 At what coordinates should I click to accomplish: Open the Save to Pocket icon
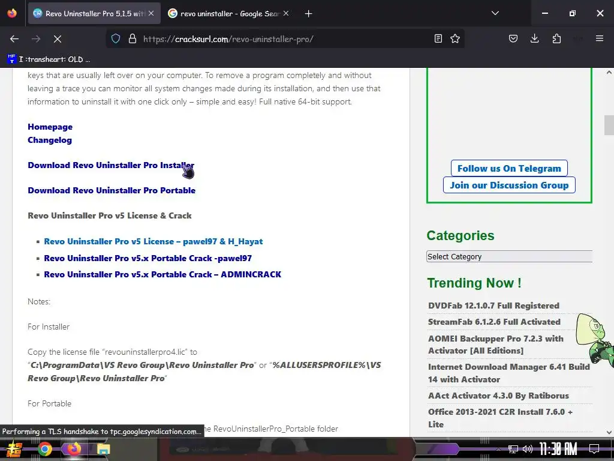tap(513, 38)
